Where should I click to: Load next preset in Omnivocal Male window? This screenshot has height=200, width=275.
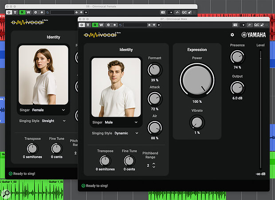(x=154, y=25)
